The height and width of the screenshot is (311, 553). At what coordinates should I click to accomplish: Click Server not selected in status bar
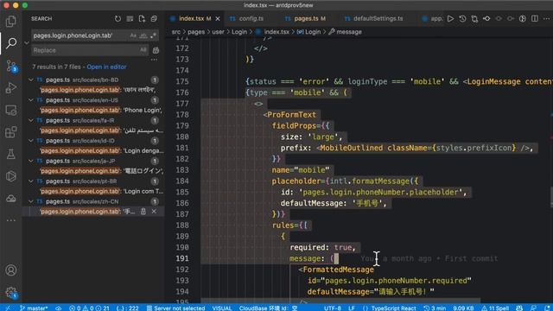[175, 308]
